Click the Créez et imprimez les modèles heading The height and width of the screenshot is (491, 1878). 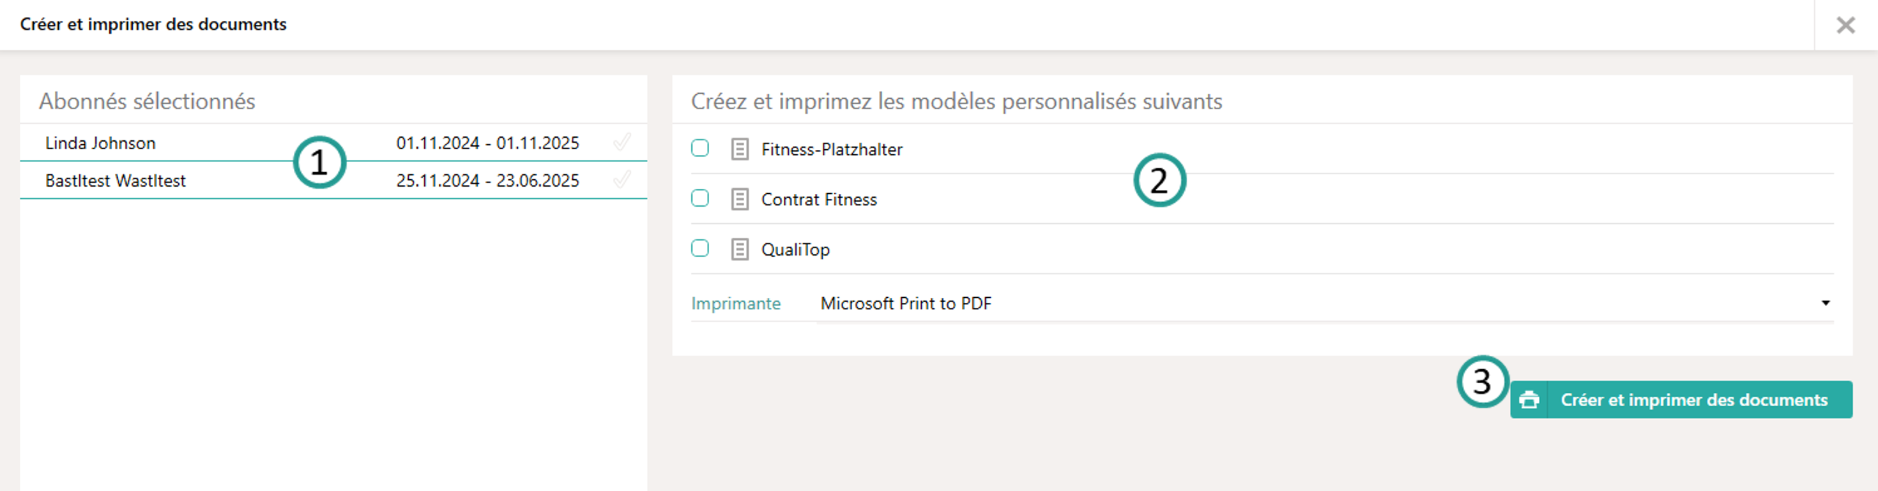point(958,101)
